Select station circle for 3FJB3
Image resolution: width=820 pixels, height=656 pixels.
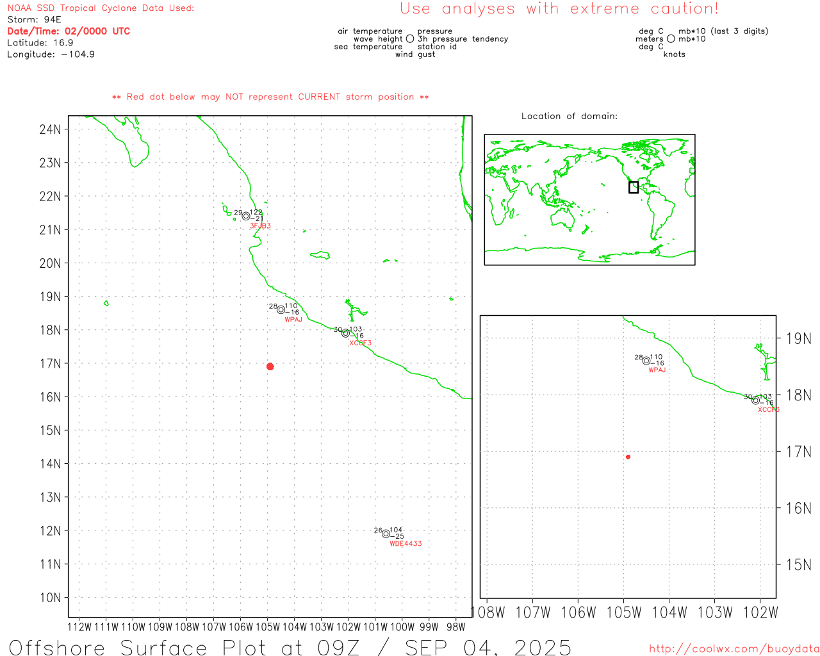pyautogui.click(x=246, y=216)
